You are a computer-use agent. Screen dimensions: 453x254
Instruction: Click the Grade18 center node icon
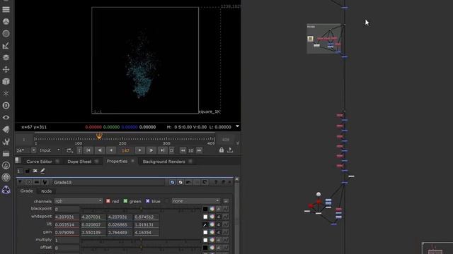click(x=28, y=182)
